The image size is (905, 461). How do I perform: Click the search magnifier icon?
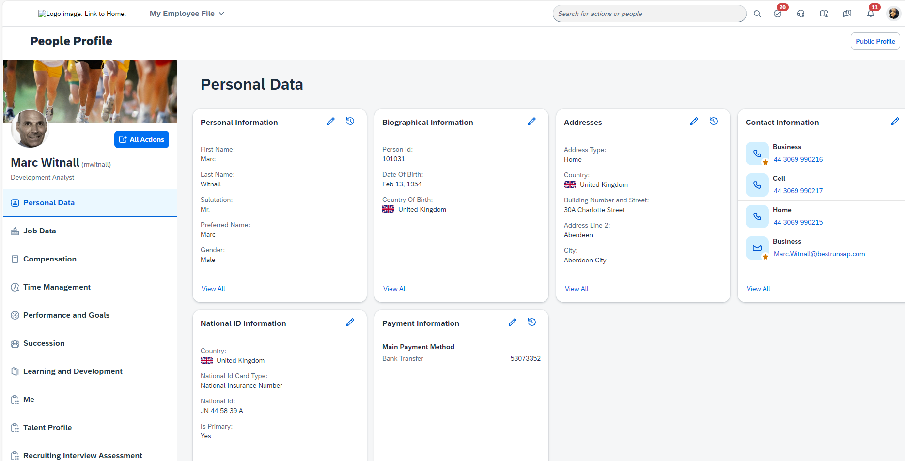(757, 14)
